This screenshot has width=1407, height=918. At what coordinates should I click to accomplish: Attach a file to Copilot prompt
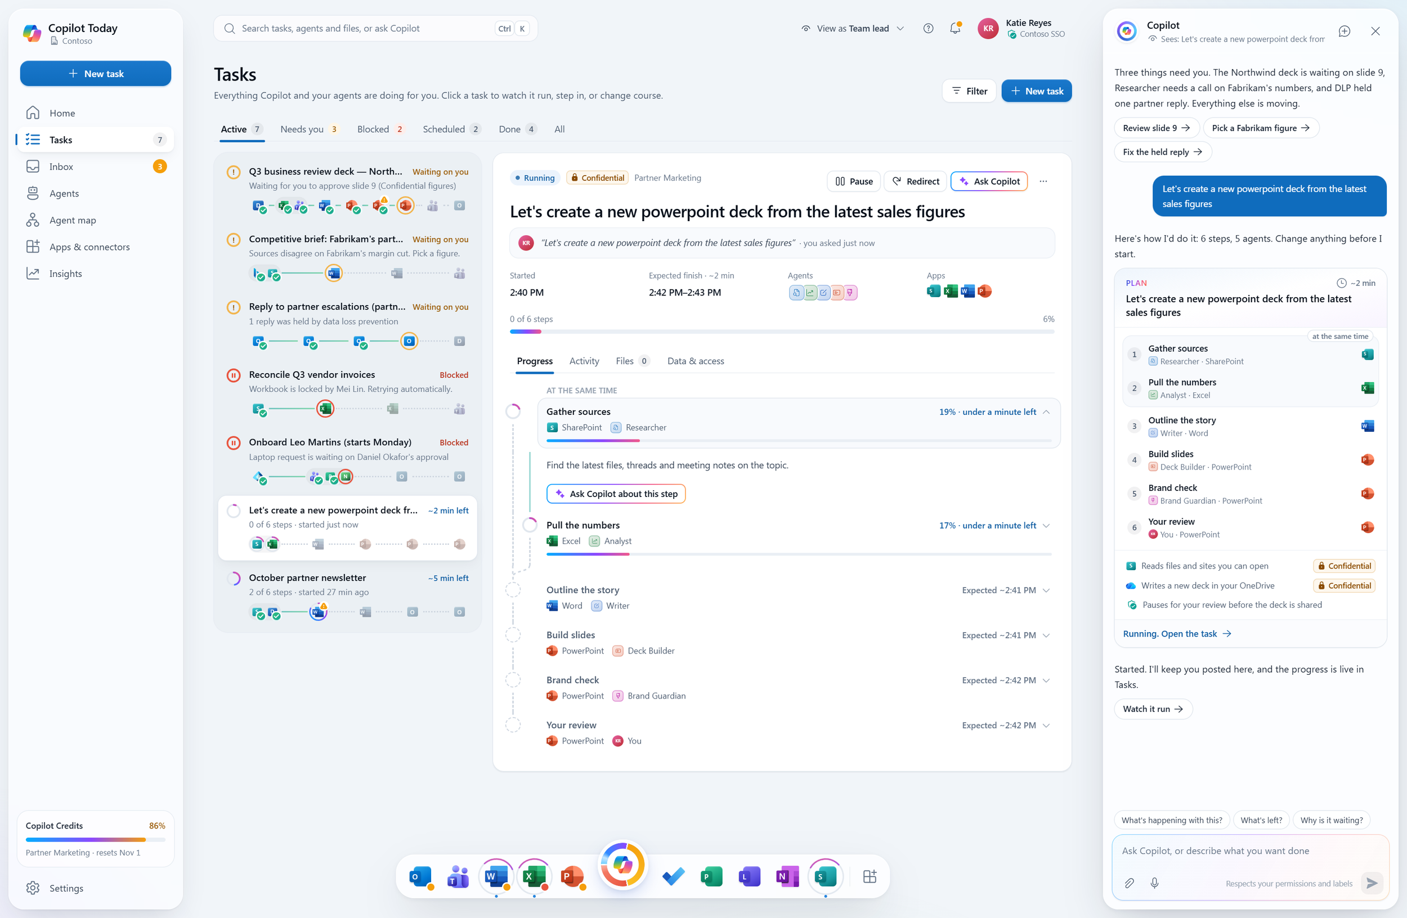[x=1129, y=883]
